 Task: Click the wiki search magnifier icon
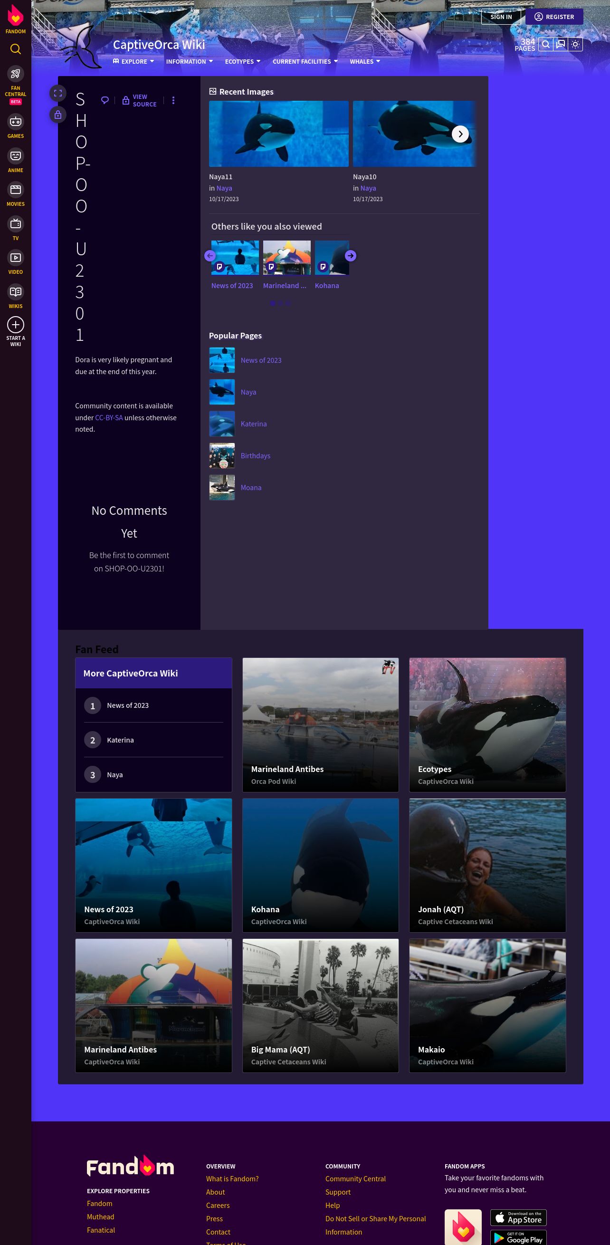(545, 45)
